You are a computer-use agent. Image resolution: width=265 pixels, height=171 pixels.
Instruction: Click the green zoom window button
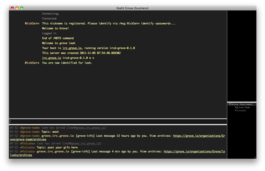pyautogui.click(x=22, y=8)
